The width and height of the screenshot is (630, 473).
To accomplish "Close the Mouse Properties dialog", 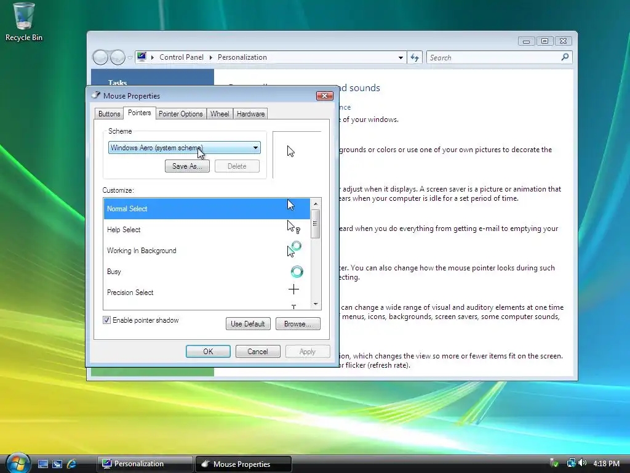I will tap(325, 95).
